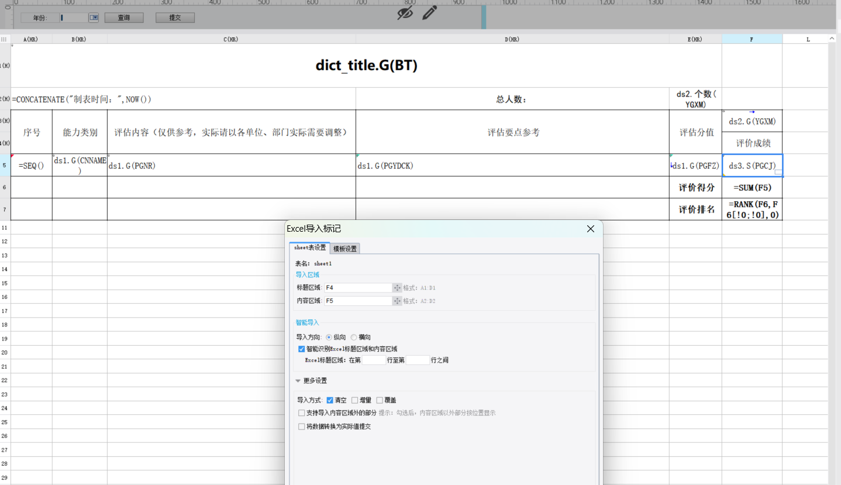This screenshot has width=841, height=485.
Task: Select row header 11
Action: click(x=5, y=227)
